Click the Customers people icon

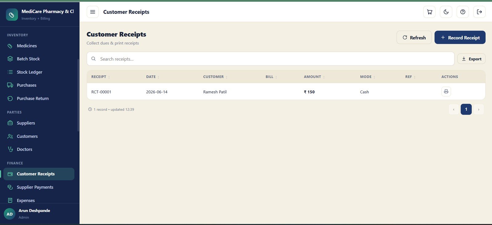coord(10,136)
